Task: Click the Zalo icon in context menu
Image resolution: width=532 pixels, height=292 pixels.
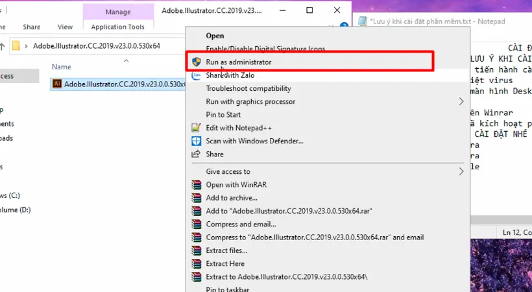Action: 196,75
